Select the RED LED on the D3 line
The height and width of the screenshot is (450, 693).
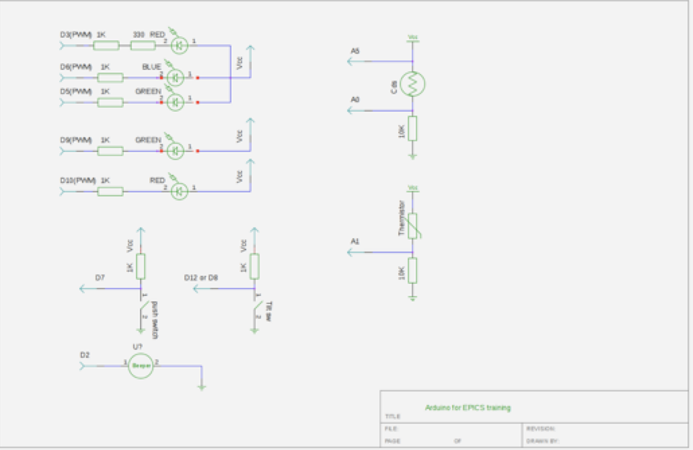[179, 46]
